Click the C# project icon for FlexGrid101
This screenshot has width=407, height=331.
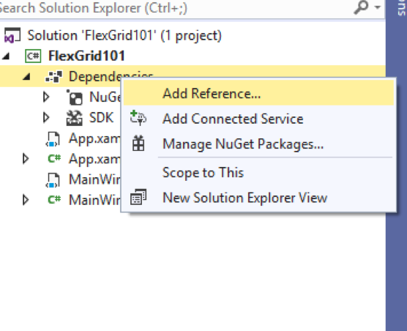(33, 56)
